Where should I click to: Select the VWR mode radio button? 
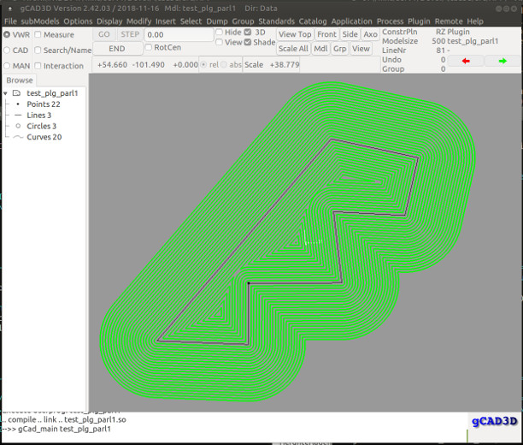[7, 34]
